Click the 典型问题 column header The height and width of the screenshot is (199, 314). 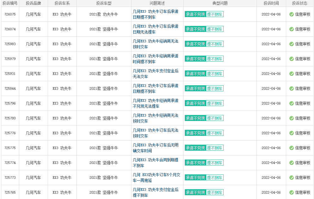click(x=220, y=3)
